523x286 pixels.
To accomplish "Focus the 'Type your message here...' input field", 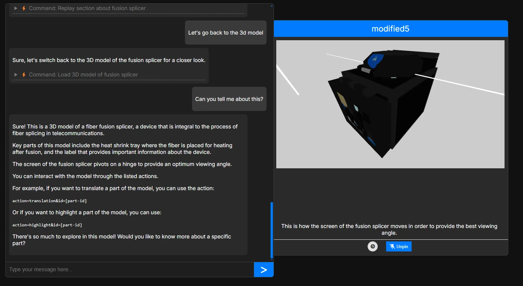I will (130, 270).
